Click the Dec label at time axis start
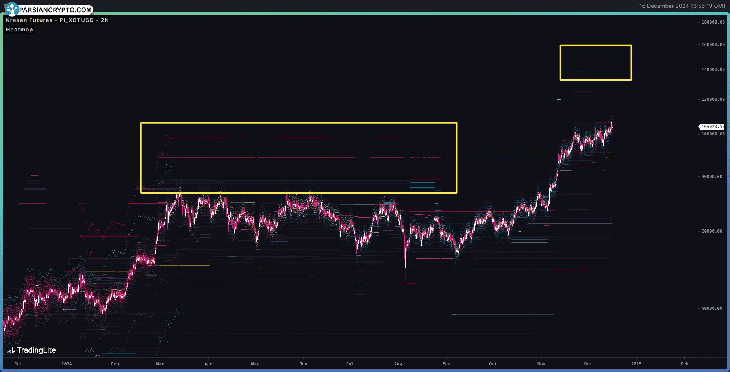The height and width of the screenshot is (372, 730). (18, 364)
